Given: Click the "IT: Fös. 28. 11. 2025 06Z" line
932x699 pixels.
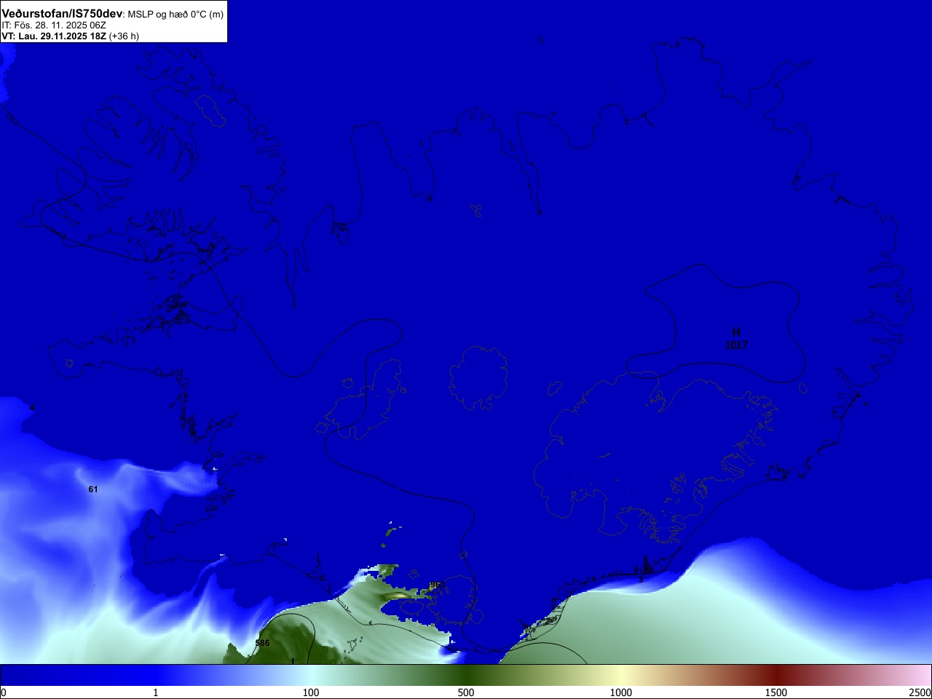Looking at the screenshot, I should tap(54, 25).
